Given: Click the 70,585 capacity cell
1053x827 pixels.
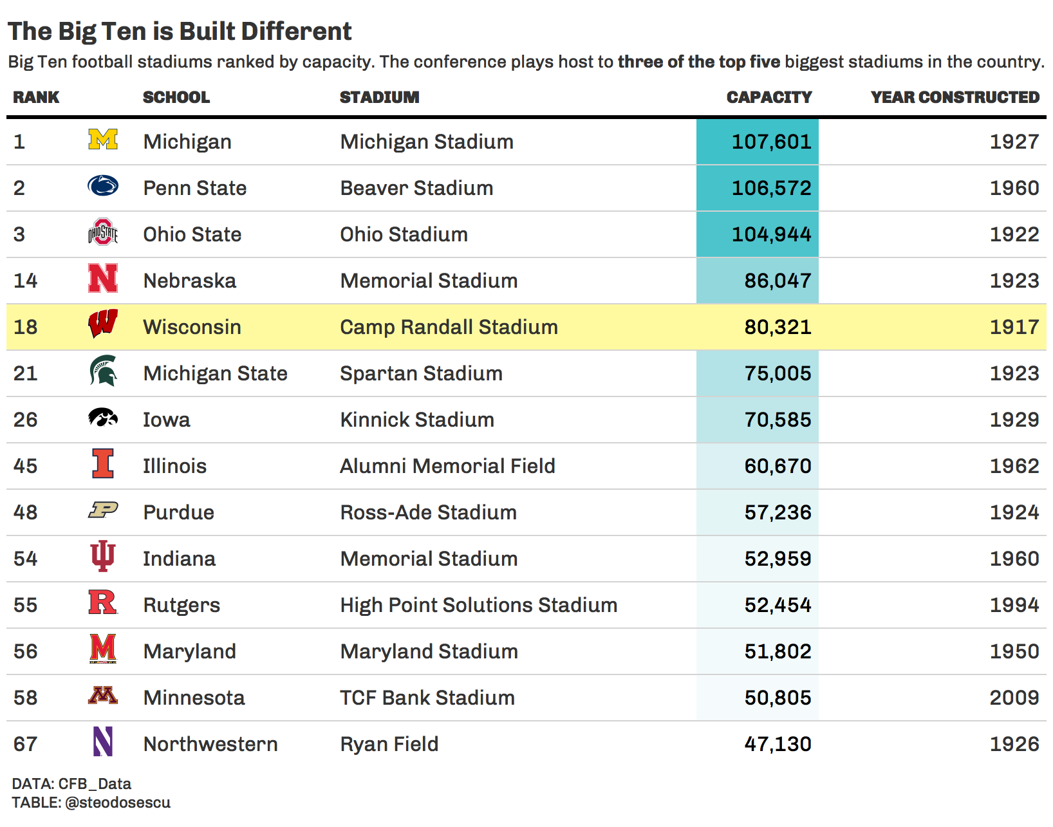Looking at the screenshot, I should tap(758, 420).
